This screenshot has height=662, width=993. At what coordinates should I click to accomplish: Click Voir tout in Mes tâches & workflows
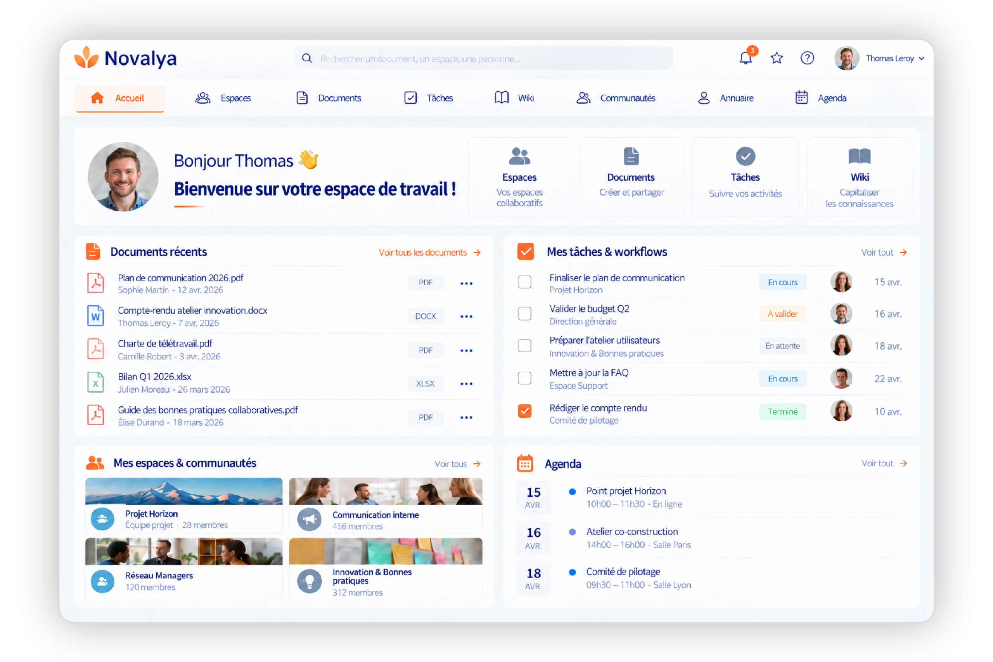pyautogui.click(x=884, y=253)
